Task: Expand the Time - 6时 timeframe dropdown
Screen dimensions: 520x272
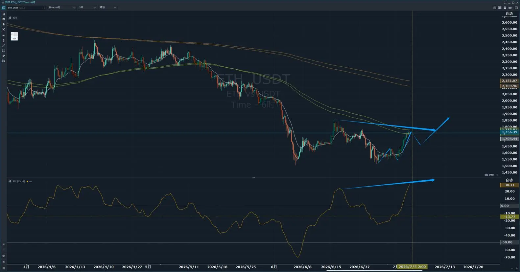Action: (x=62, y=7)
